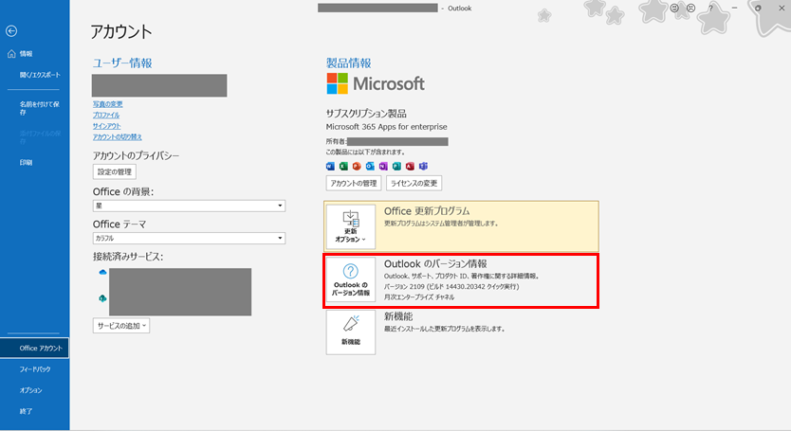Image resolution: width=791 pixels, height=431 pixels.
Task: Click the サブスクリプション製品 label
Action: (x=366, y=114)
